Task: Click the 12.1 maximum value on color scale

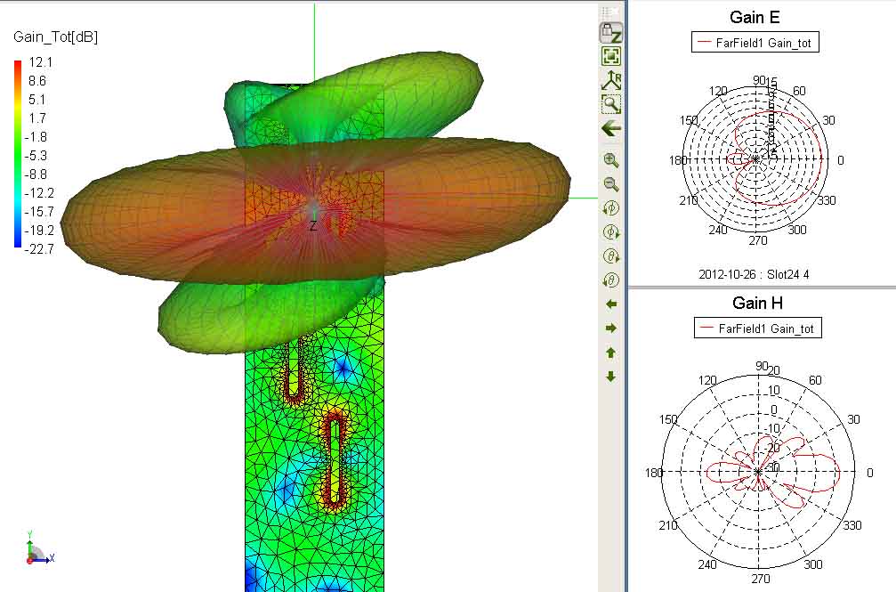Action: [x=41, y=61]
